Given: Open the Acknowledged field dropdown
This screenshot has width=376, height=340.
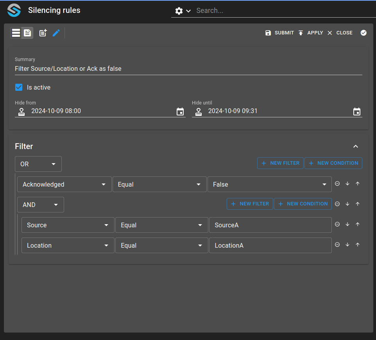Looking at the screenshot, I should [x=64, y=184].
